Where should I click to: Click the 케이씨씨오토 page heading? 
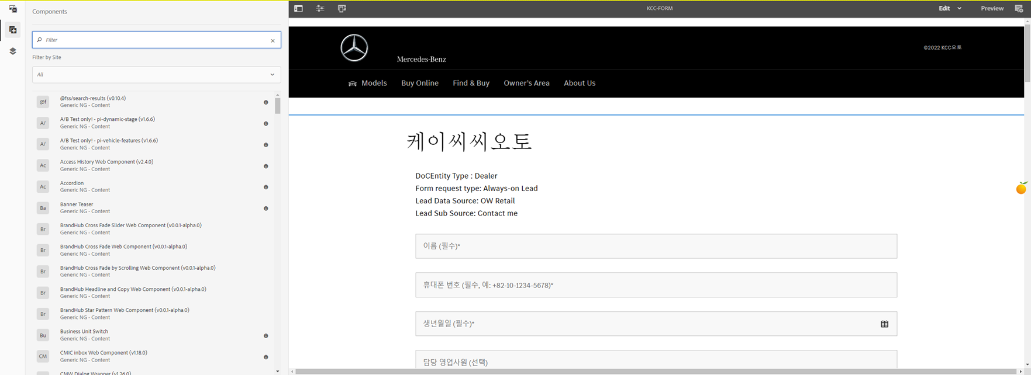pos(469,142)
